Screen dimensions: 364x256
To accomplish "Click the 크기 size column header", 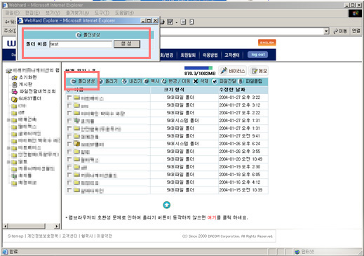I will point(168,90).
